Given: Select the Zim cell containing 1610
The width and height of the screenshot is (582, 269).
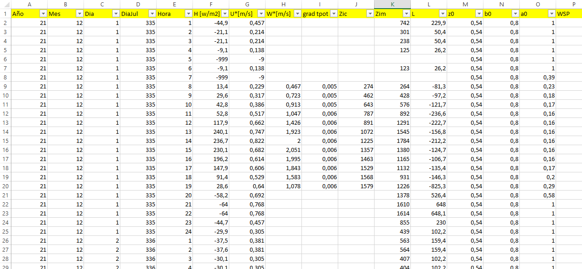Looking at the screenshot, I should pos(392,204).
